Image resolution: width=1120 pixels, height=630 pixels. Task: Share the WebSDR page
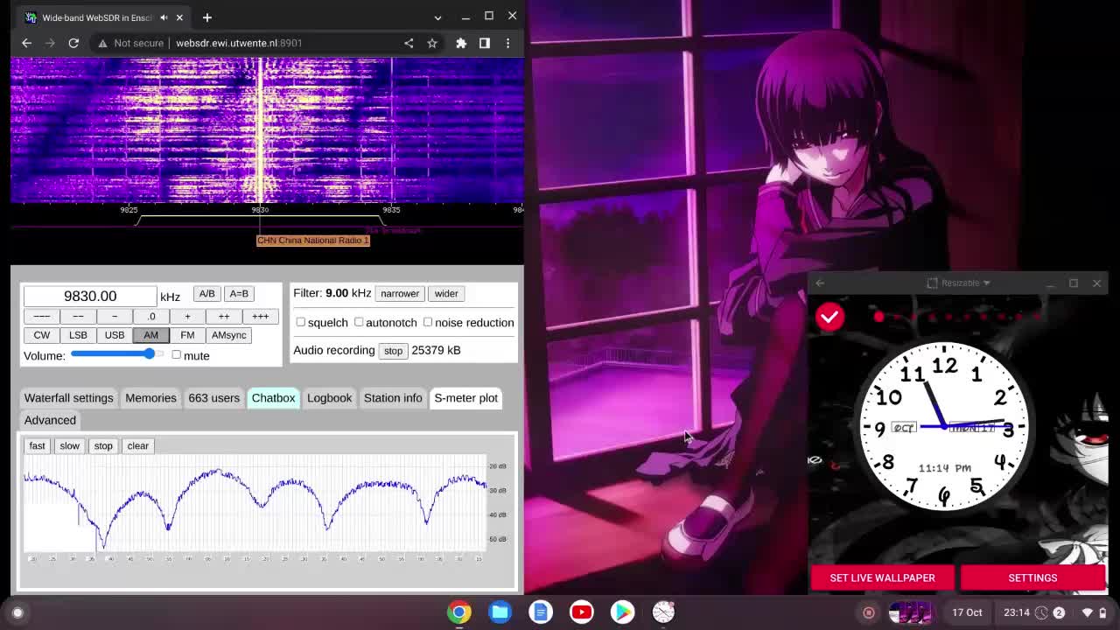tap(409, 43)
